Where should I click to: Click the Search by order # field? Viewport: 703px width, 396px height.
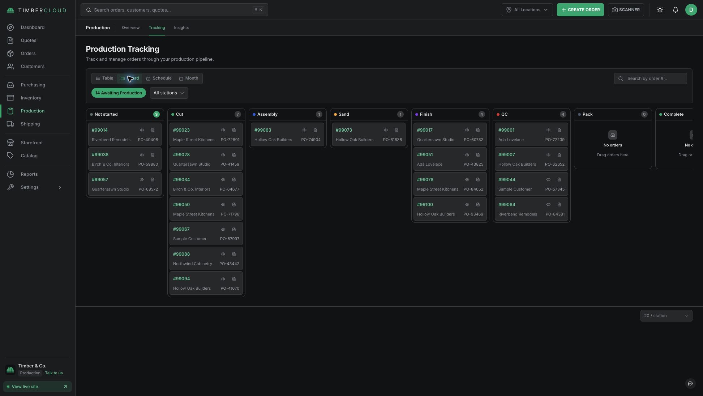650,78
